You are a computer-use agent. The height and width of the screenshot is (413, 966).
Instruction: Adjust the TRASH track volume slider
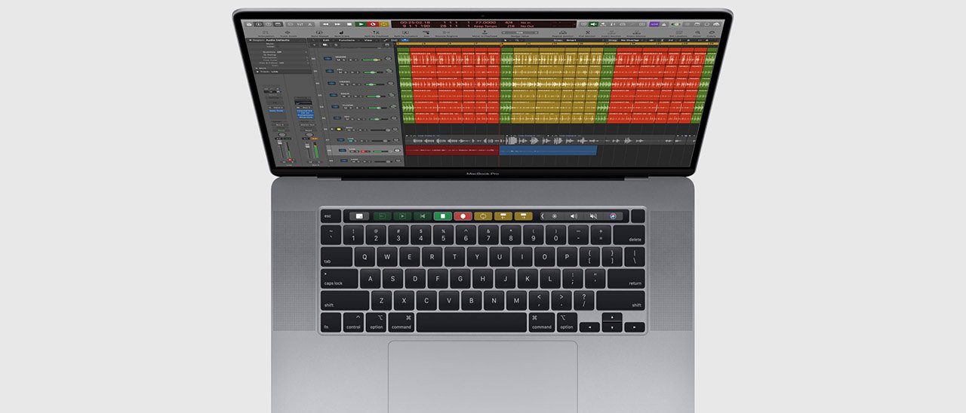[374, 84]
